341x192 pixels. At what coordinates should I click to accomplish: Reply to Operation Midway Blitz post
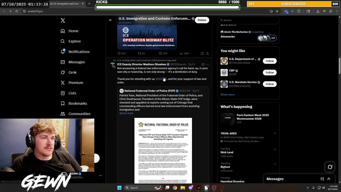121,53
